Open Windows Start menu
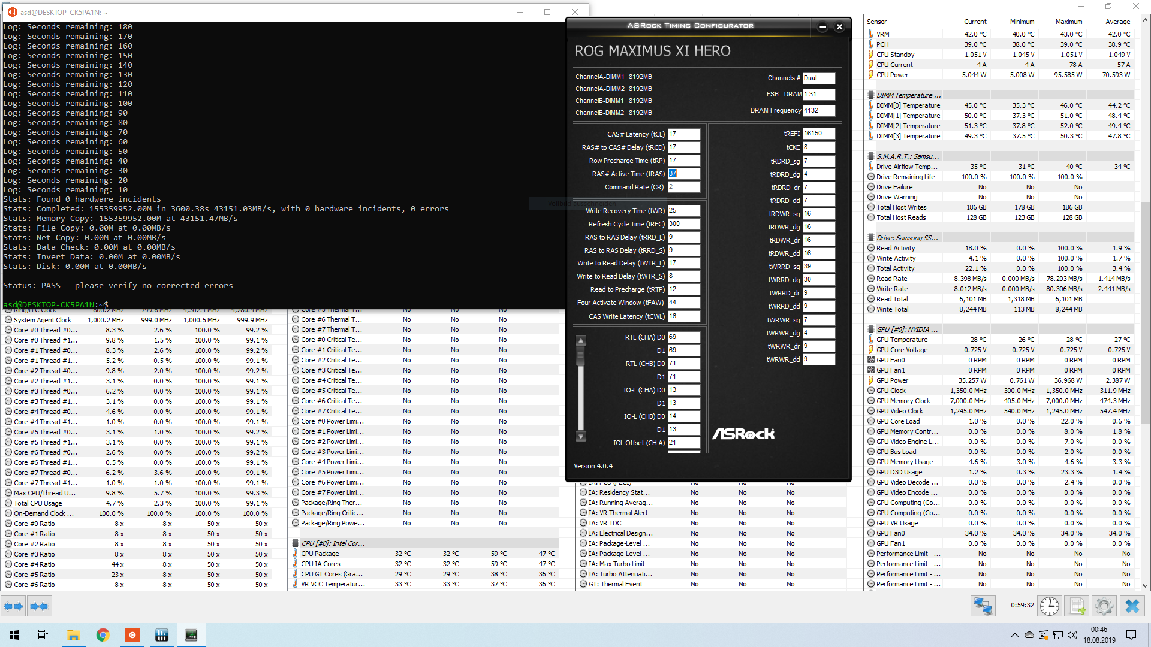The width and height of the screenshot is (1151, 647). point(14,635)
